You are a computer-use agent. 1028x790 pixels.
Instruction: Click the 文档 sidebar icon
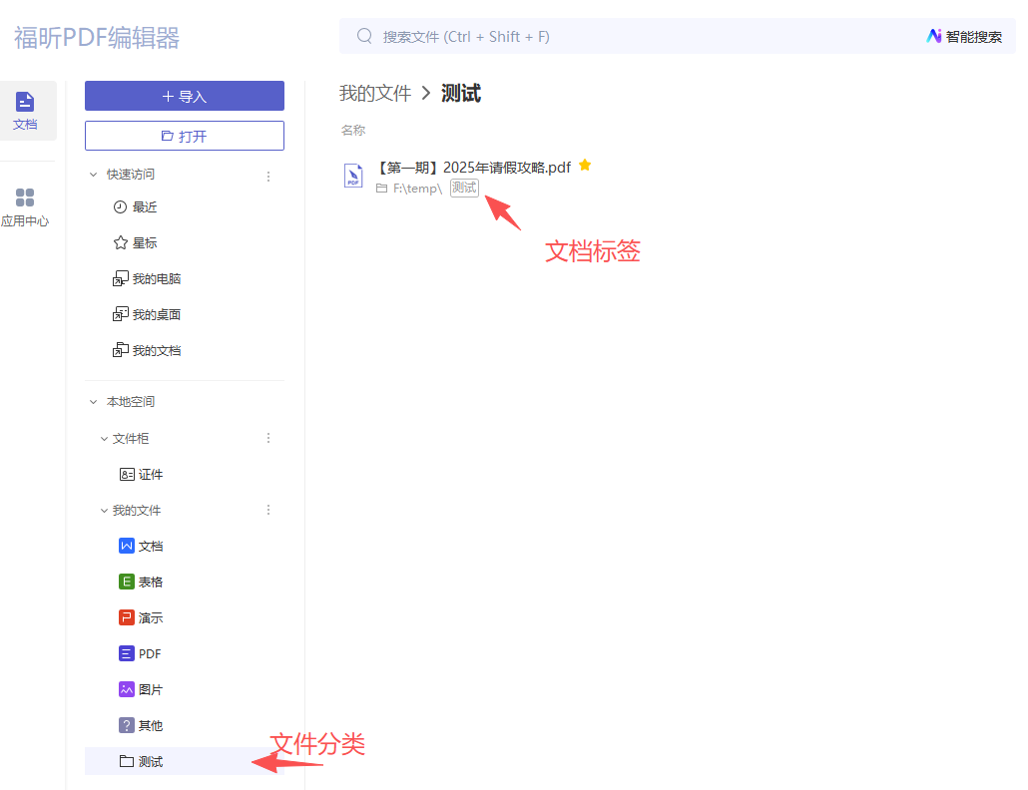coord(26,110)
